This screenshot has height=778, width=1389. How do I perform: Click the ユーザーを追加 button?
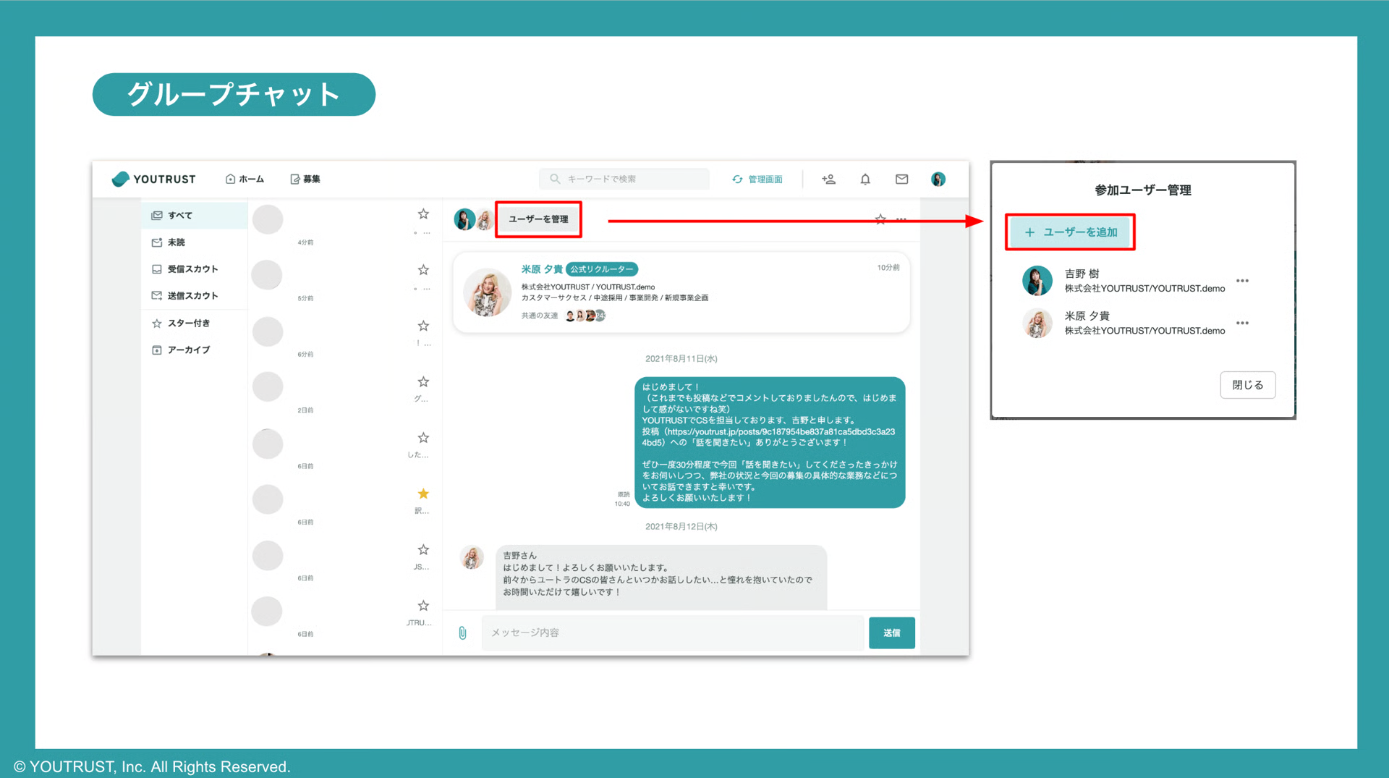pos(1070,232)
